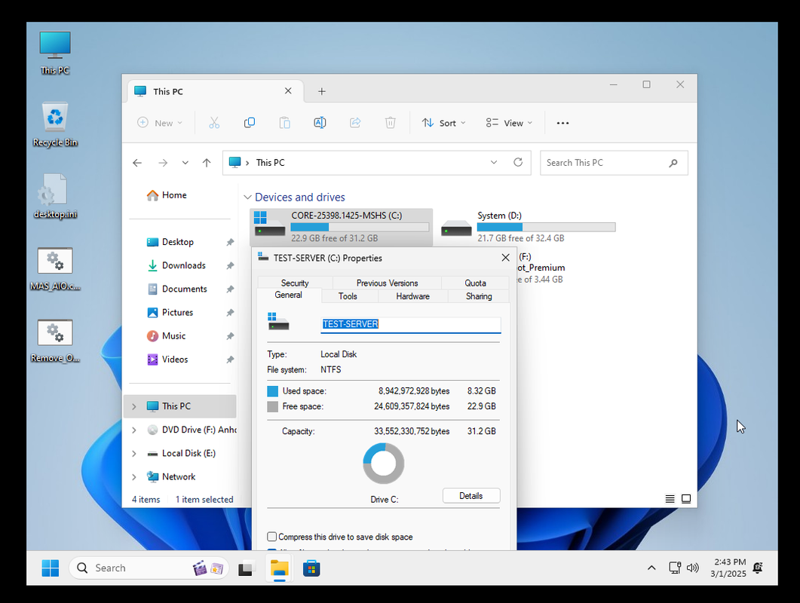Check Compress this drive to save disk space
Screen dimensions: 800x603
272,537
